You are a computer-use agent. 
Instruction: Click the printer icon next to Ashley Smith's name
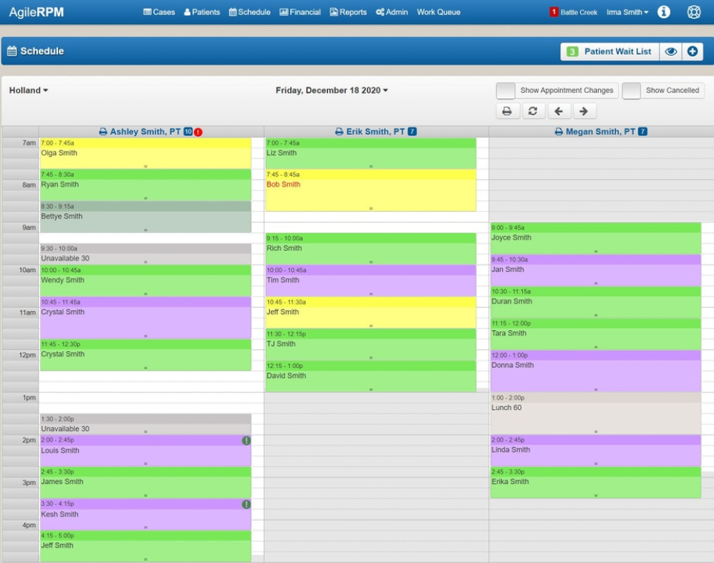point(103,131)
